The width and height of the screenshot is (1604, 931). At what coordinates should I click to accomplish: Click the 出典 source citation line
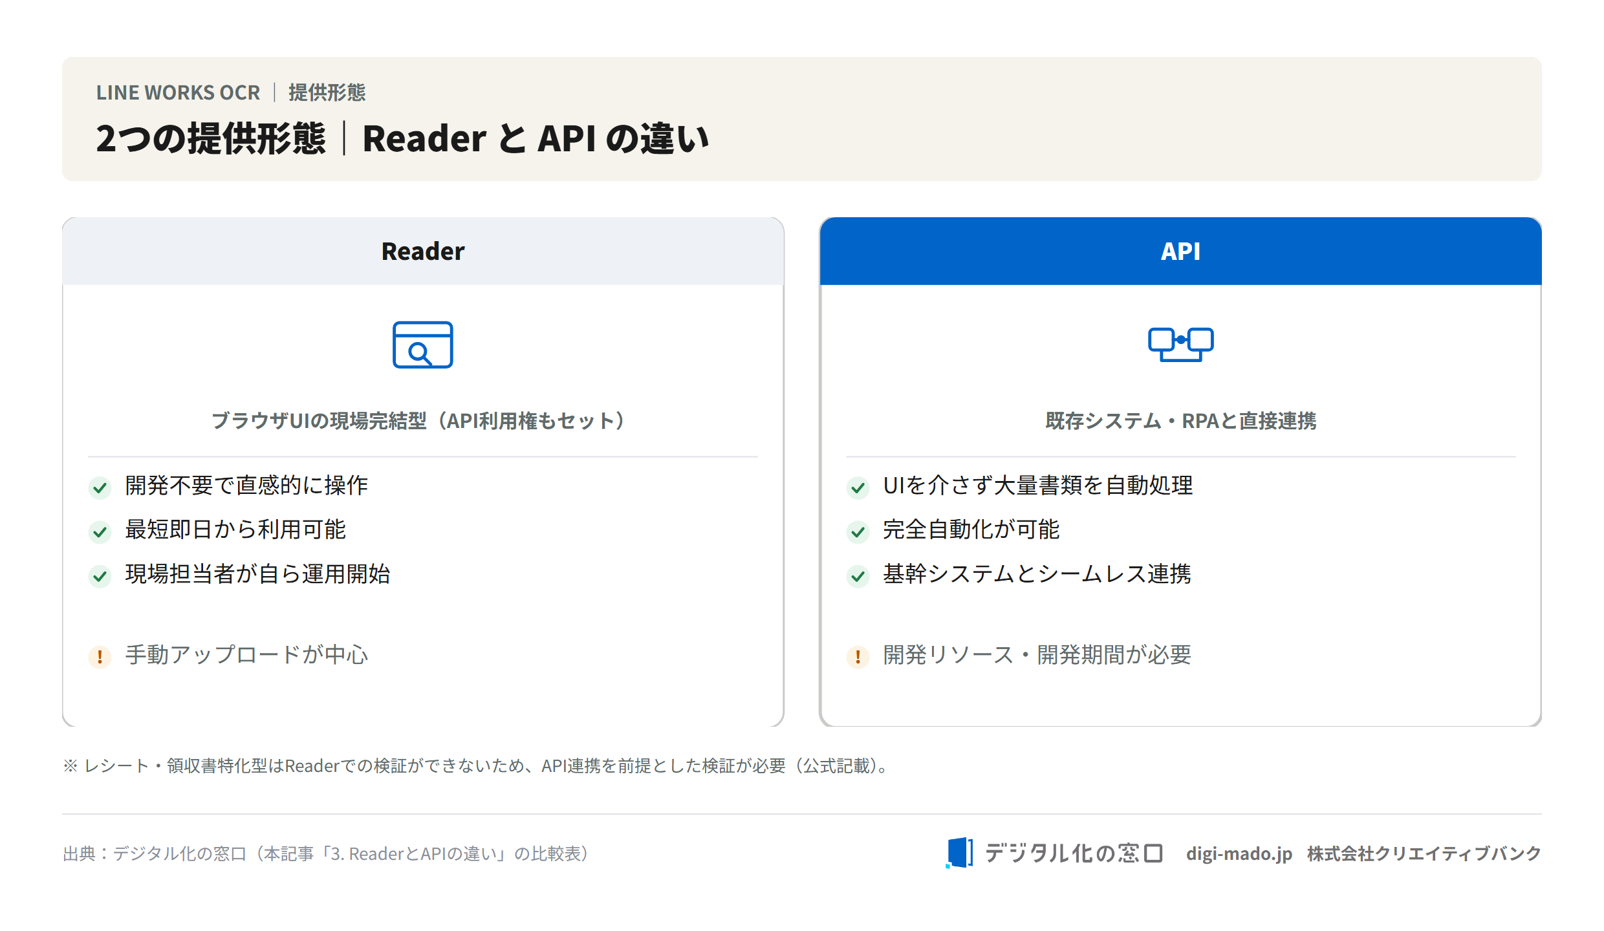327,853
